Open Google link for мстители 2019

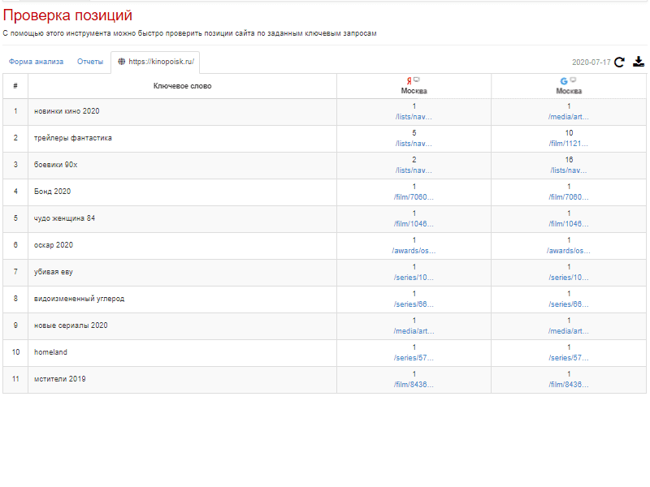click(x=569, y=385)
